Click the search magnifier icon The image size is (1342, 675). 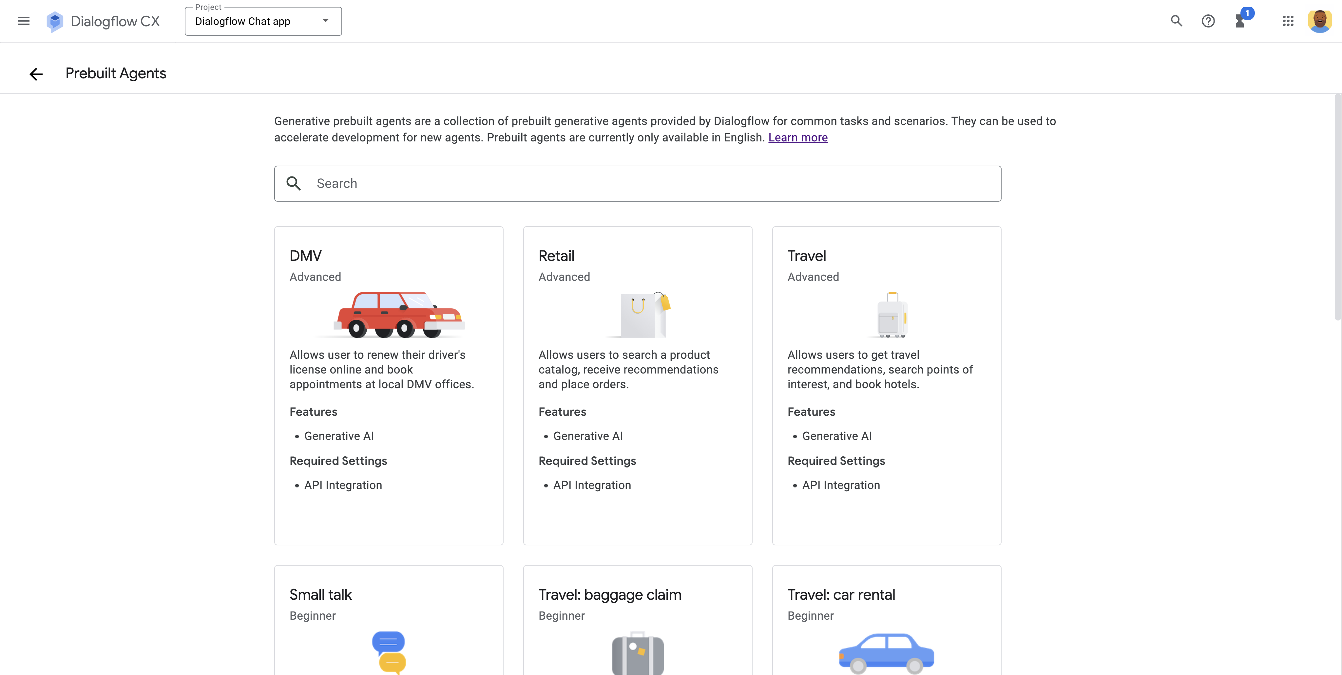point(293,183)
